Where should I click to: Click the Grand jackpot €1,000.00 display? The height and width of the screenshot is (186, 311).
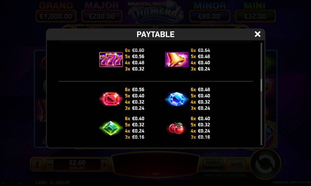tap(56, 16)
